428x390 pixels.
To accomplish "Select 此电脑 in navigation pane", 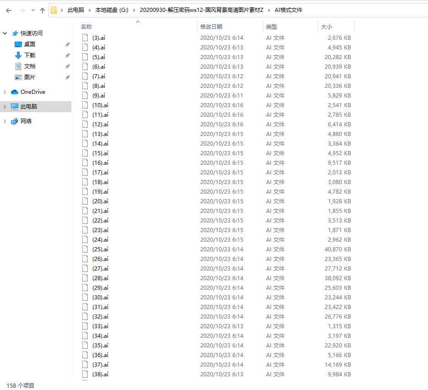I will [36, 107].
